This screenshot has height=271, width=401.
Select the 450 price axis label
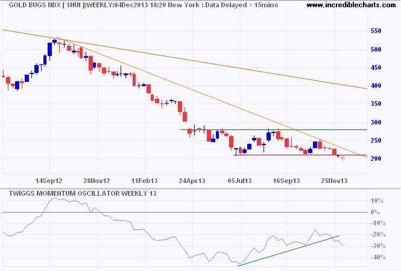tap(376, 67)
